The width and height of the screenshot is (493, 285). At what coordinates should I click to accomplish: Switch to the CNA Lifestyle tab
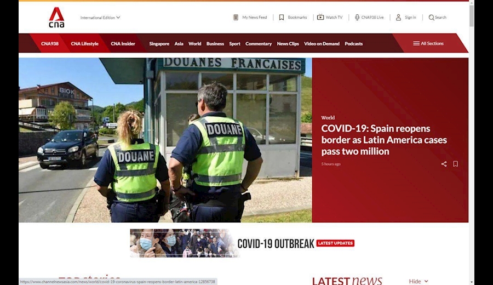(x=84, y=44)
